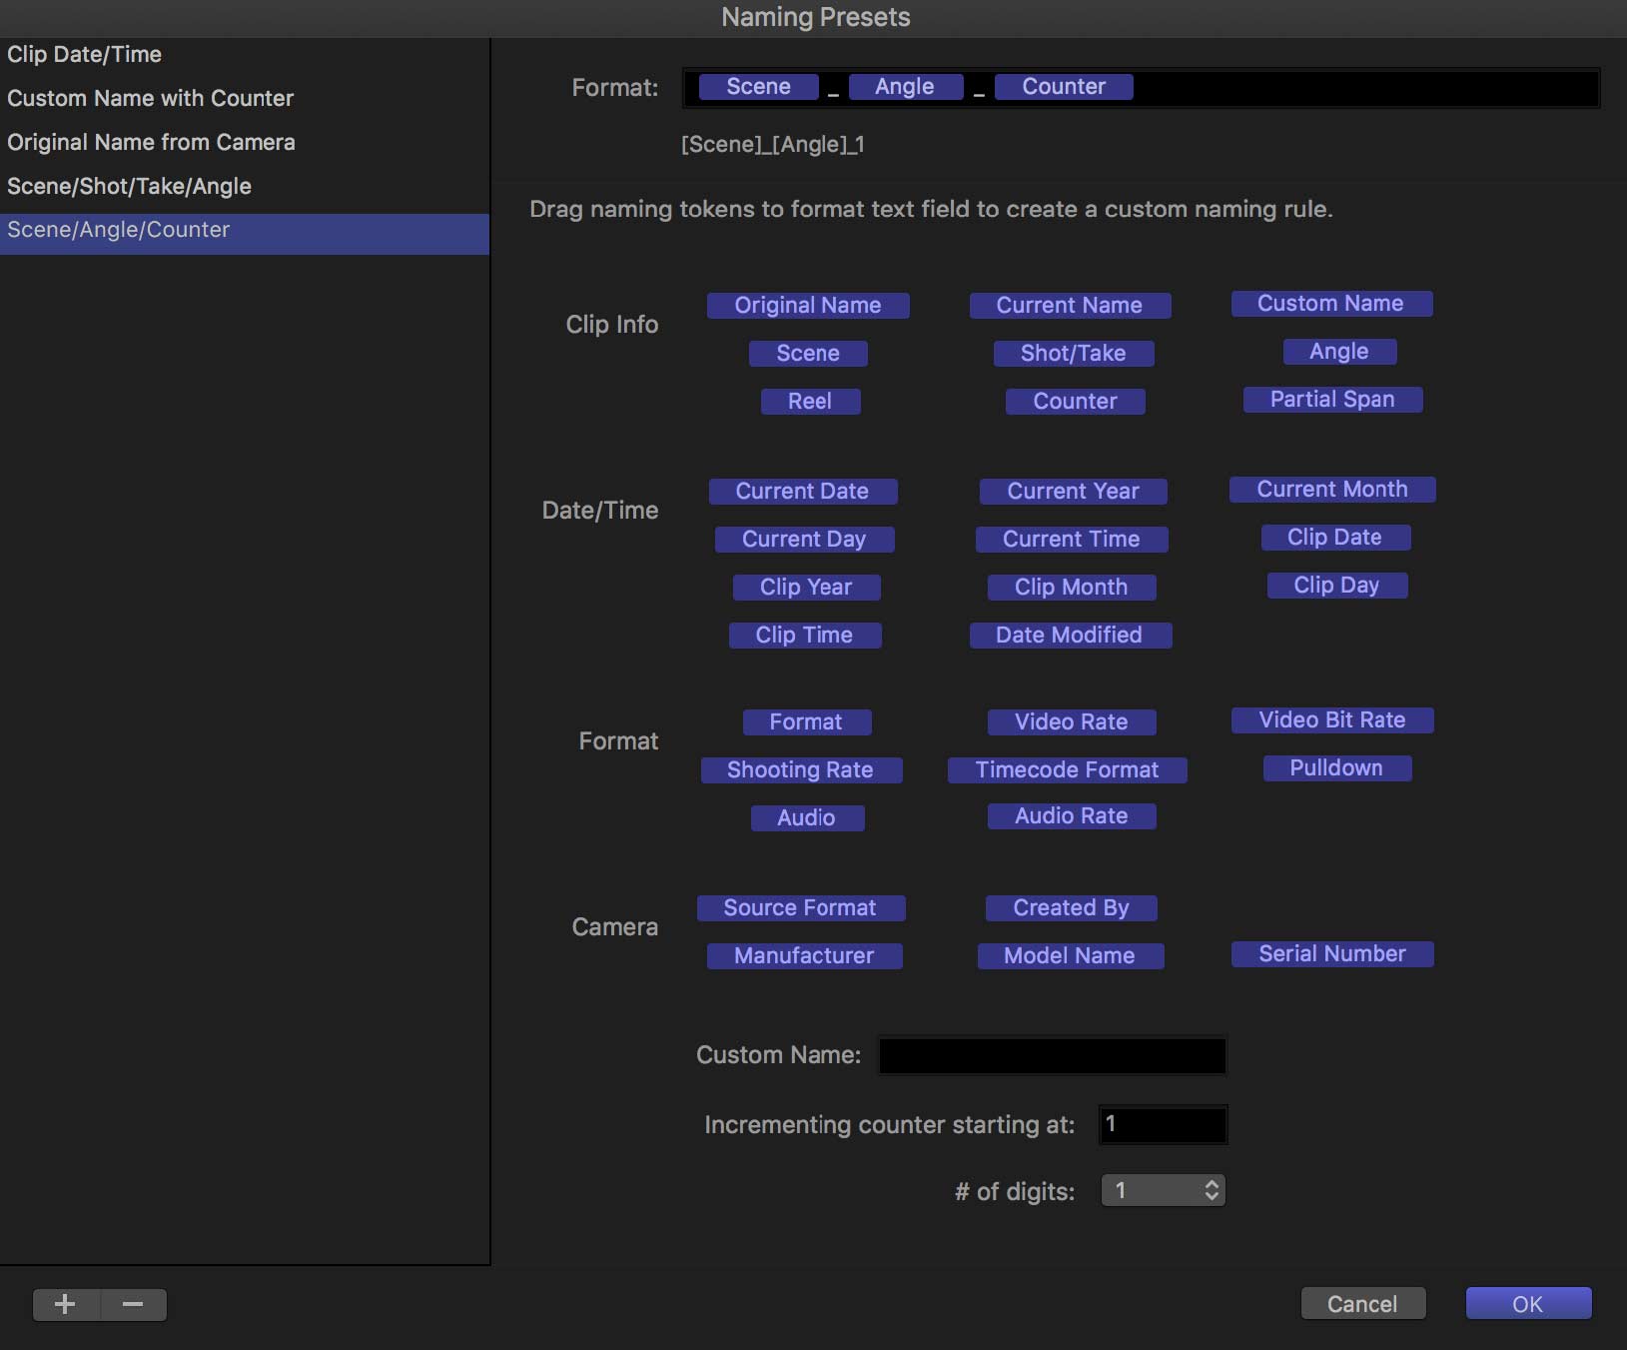The height and width of the screenshot is (1350, 1627).
Task: Click the Pulldown token
Action: tap(1337, 768)
